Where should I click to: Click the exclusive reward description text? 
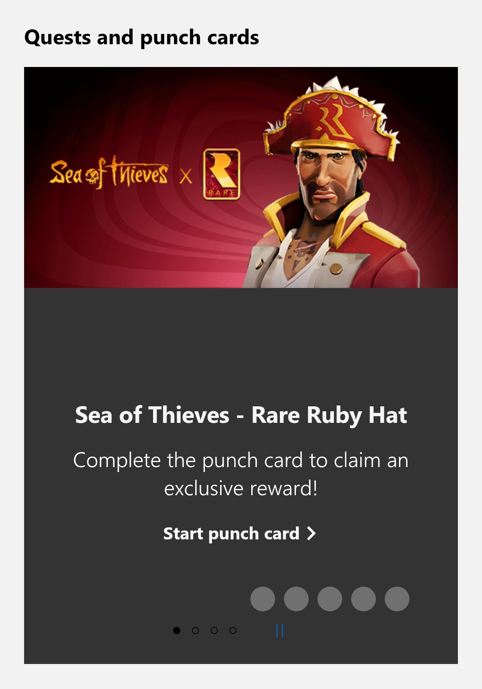point(241,474)
